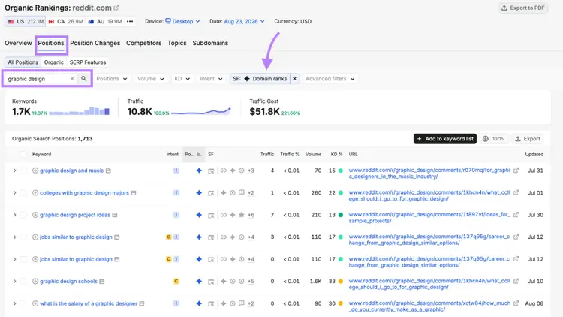Check 'what is the salary of a graphic designer' row
563x317 pixels.
pyautogui.click(x=23, y=303)
